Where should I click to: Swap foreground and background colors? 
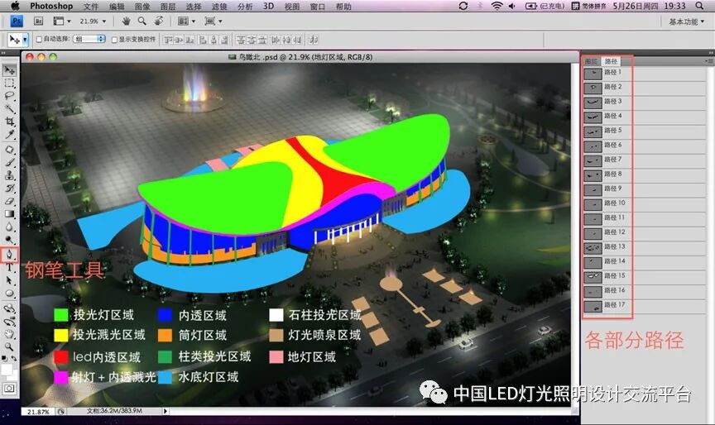(14, 359)
